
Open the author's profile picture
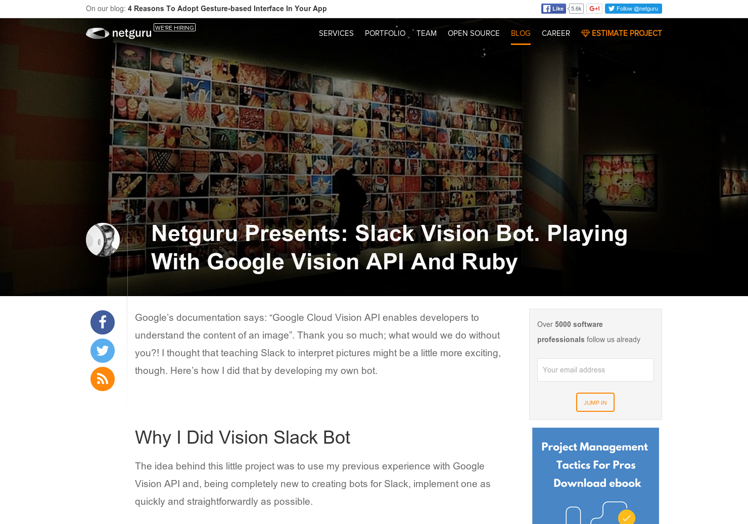click(x=103, y=240)
